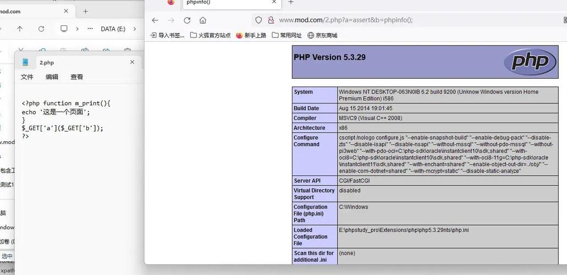
Task: Click the 'Architecture' row label
Action: coord(309,128)
